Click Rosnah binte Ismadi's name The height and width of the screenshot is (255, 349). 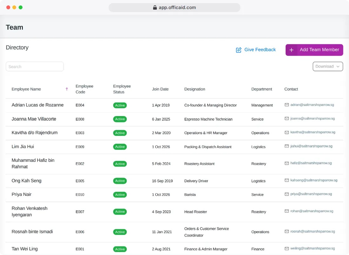tap(32, 232)
